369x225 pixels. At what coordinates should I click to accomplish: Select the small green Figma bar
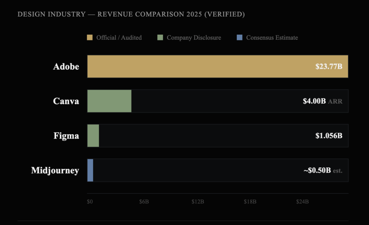click(93, 136)
